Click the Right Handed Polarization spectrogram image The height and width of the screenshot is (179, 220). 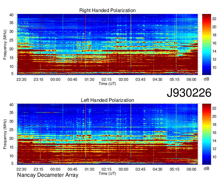[107, 44]
